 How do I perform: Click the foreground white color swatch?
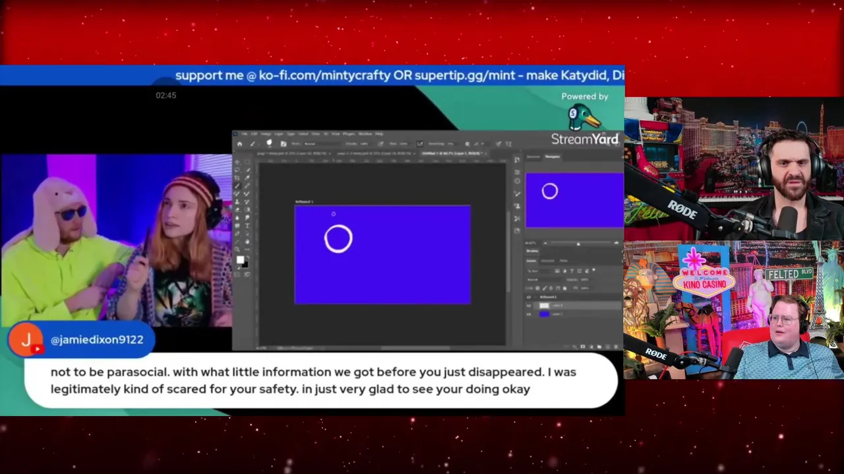[240, 259]
